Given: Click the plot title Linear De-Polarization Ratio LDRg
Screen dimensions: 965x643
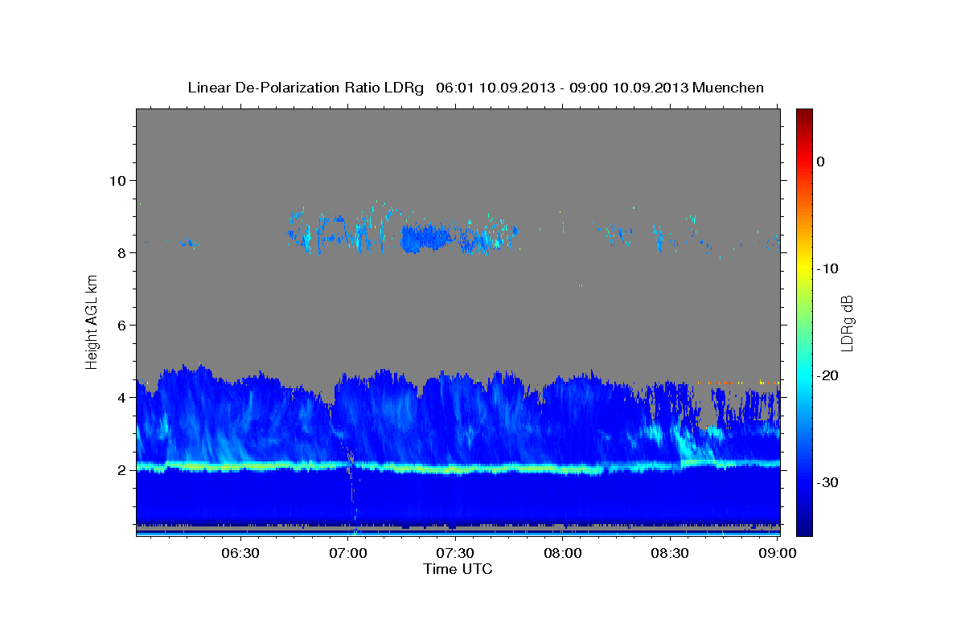Looking at the screenshot, I should point(305,88).
